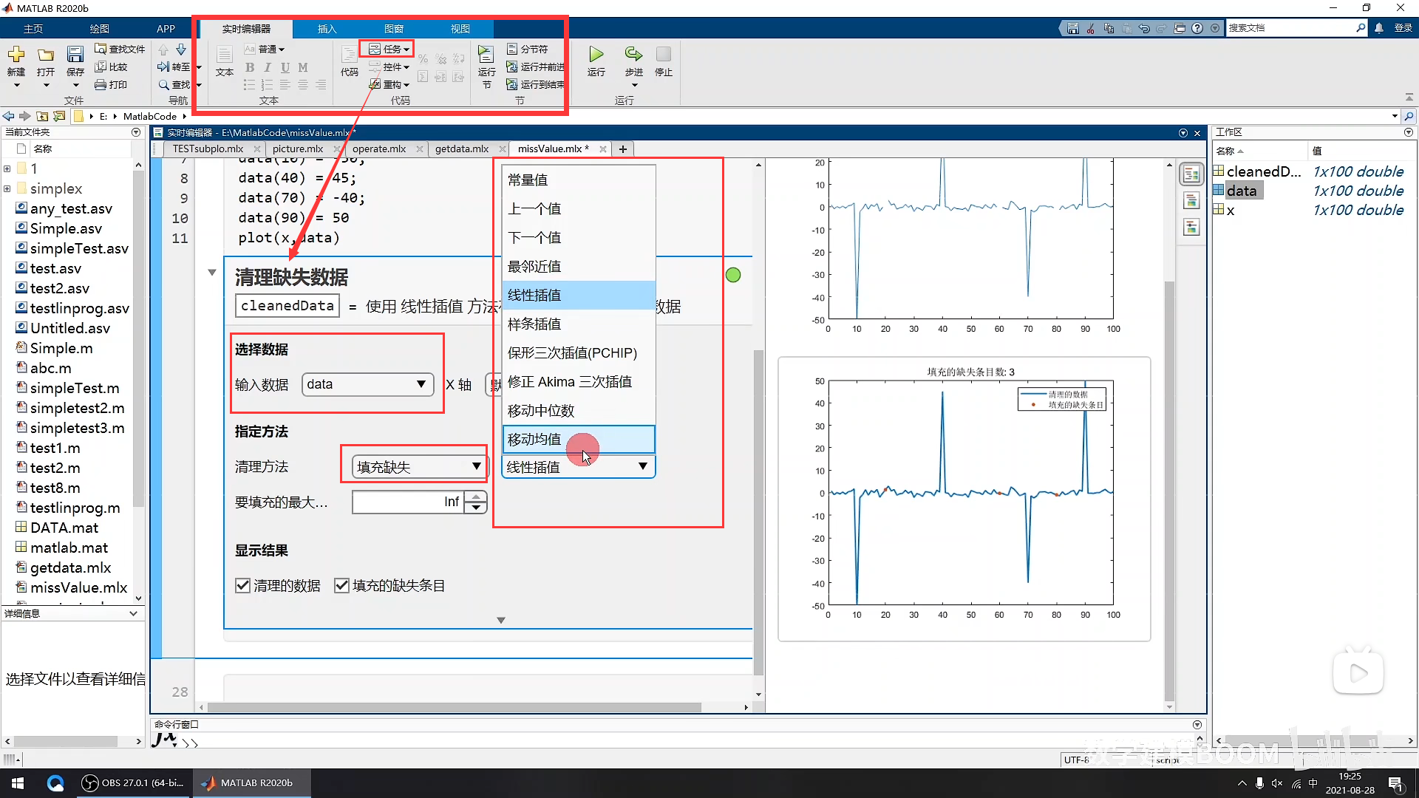Open the 控件 (Control) dropdown
The width and height of the screenshot is (1419, 798).
[389, 66]
